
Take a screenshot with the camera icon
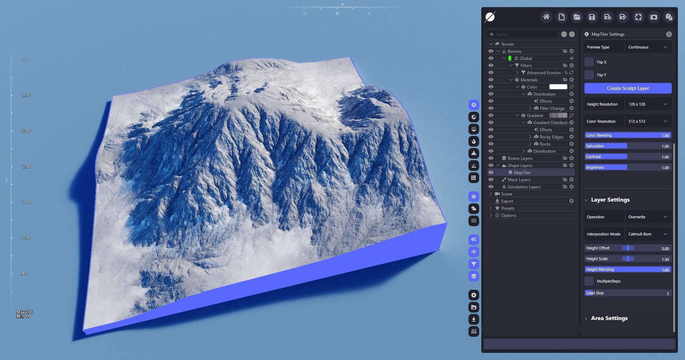(x=654, y=17)
